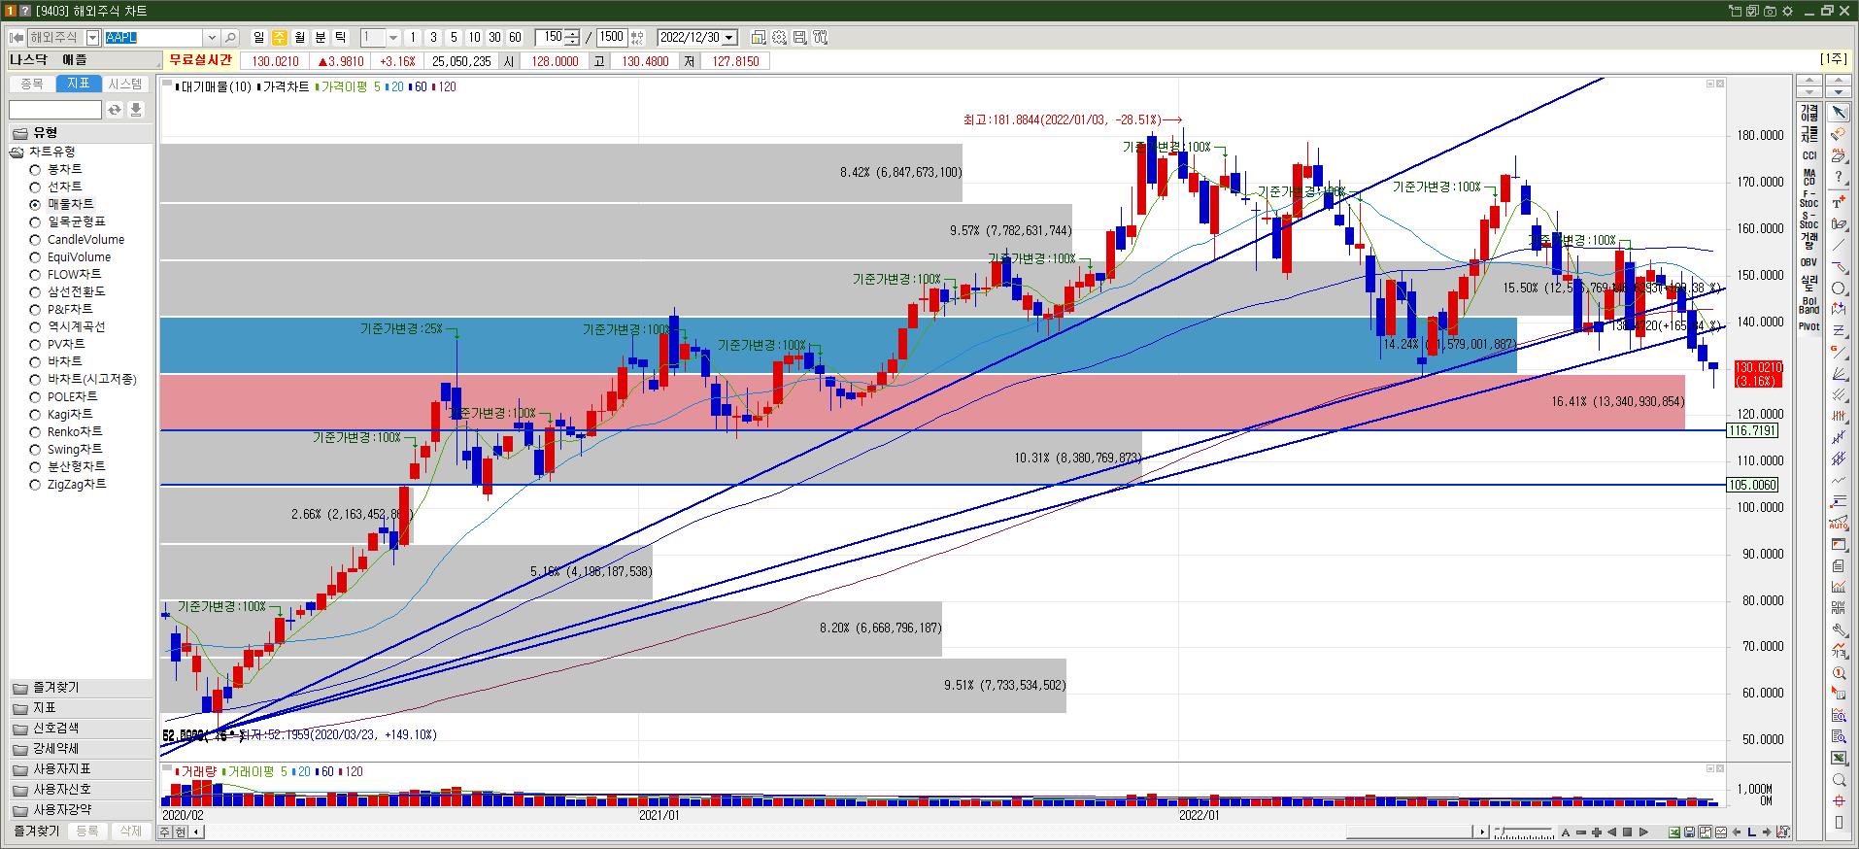Open the chart tools icon in top toolbar
The width and height of the screenshot is (1859, 849).
pyautogui.click(x=821, y=38)
